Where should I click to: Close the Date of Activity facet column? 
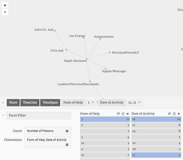tap(179, 114)
